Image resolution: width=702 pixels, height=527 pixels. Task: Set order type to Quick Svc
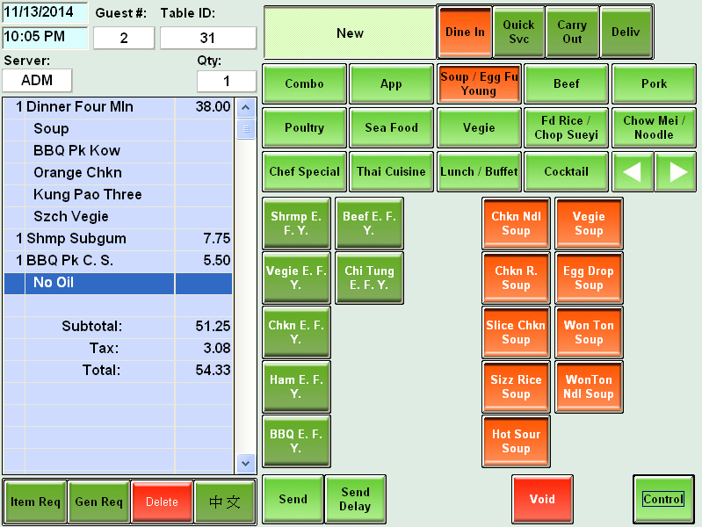coord(518,32)
